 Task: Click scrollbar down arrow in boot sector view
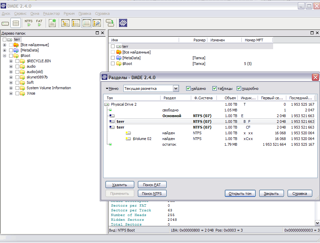coord(317,223)
